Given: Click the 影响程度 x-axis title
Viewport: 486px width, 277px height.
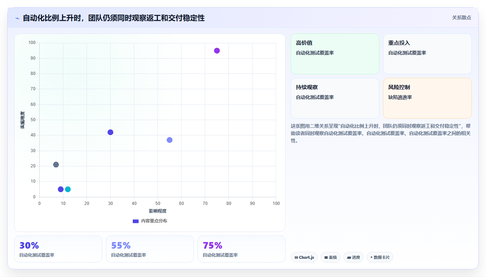Looking at the screenshot, I should pyautogui.click(x=158, y=211).
